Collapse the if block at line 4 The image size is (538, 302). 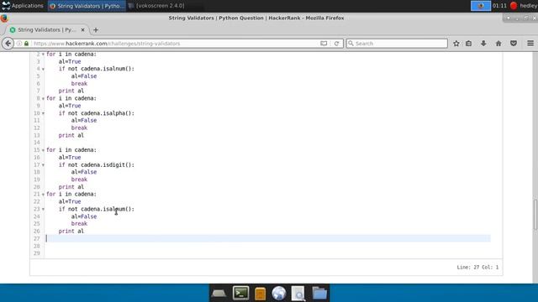[43, 69]
